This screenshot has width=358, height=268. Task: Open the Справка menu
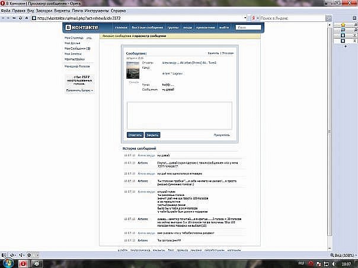(119, 11)
